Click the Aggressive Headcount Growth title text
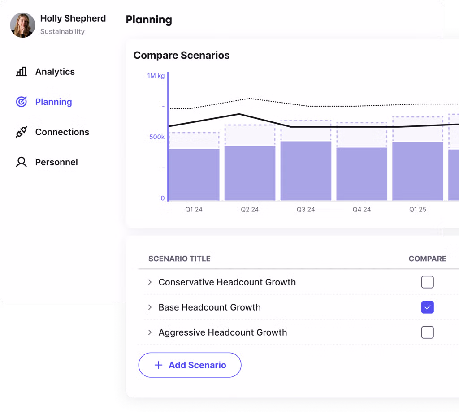459x414 pixels. coord(223,332)
